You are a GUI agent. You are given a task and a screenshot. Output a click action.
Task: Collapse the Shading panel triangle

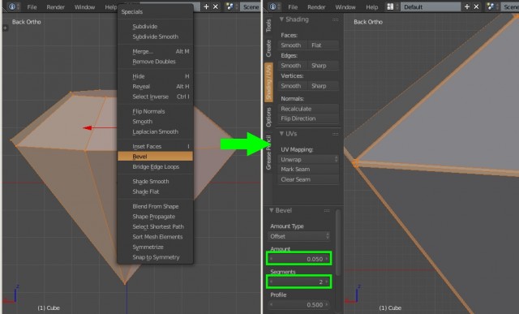[x=281, y=19]
